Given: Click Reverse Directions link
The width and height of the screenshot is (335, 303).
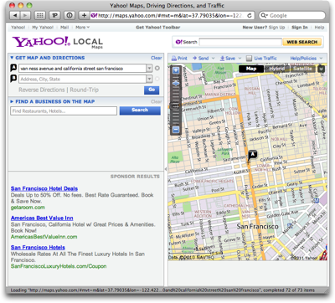Looking at the screenshot, I should coord(42,90).
